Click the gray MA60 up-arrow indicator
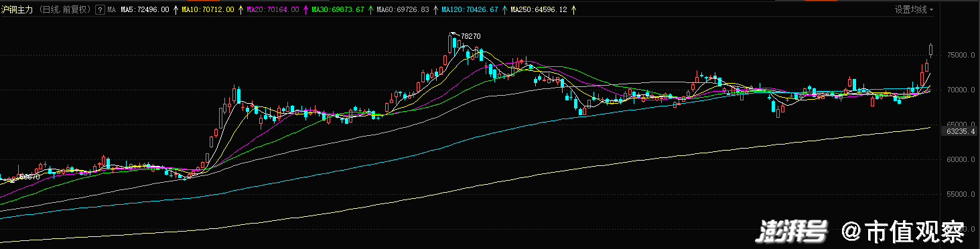This screenshot has width=980, height=249. tap(436, 10)
